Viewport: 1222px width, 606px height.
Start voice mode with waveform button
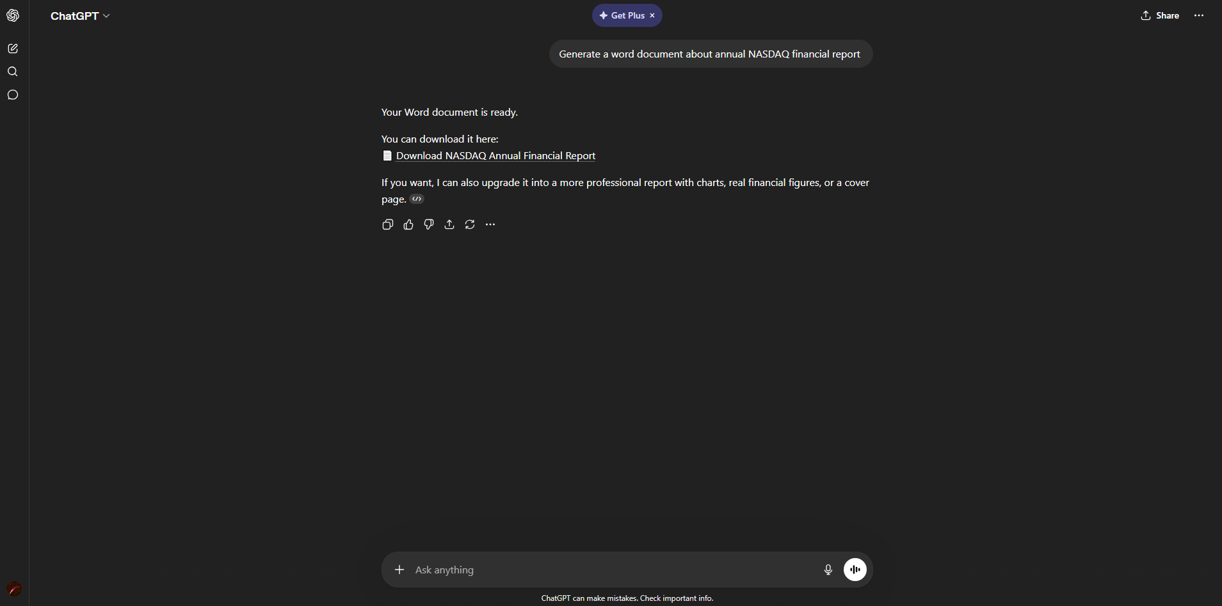(x=855, y=570)
